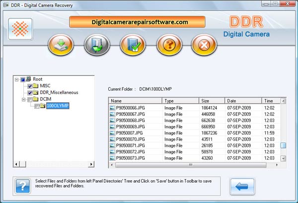The width and height of the screenshot is (298, 203).
Task: Click size value 1867236
Action: [x=209, y=133]
